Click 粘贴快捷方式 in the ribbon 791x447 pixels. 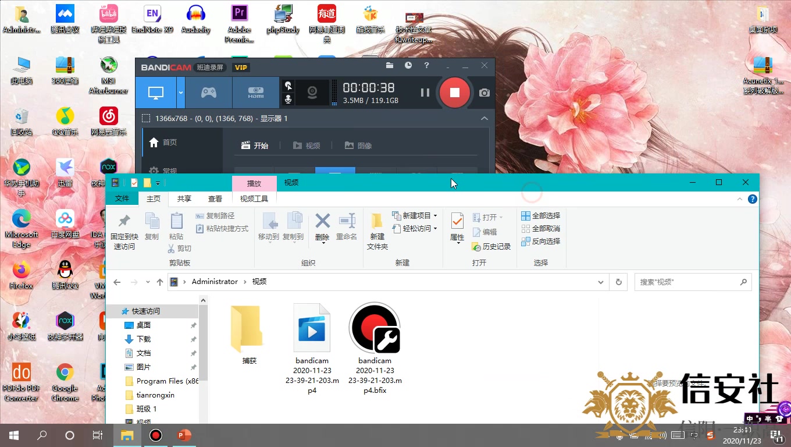tap(222, 229)
